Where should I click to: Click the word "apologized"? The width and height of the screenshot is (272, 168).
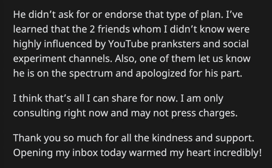tap(161, 74)
